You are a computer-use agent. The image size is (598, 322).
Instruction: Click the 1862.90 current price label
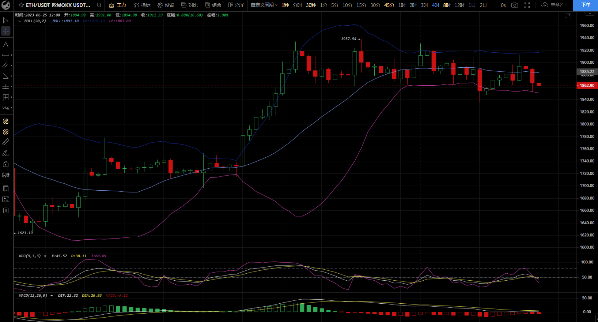[x=587, y=85]
